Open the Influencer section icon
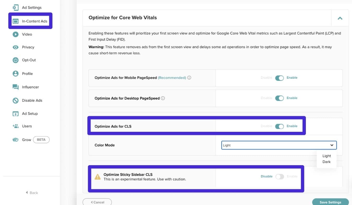 [16, 87]
